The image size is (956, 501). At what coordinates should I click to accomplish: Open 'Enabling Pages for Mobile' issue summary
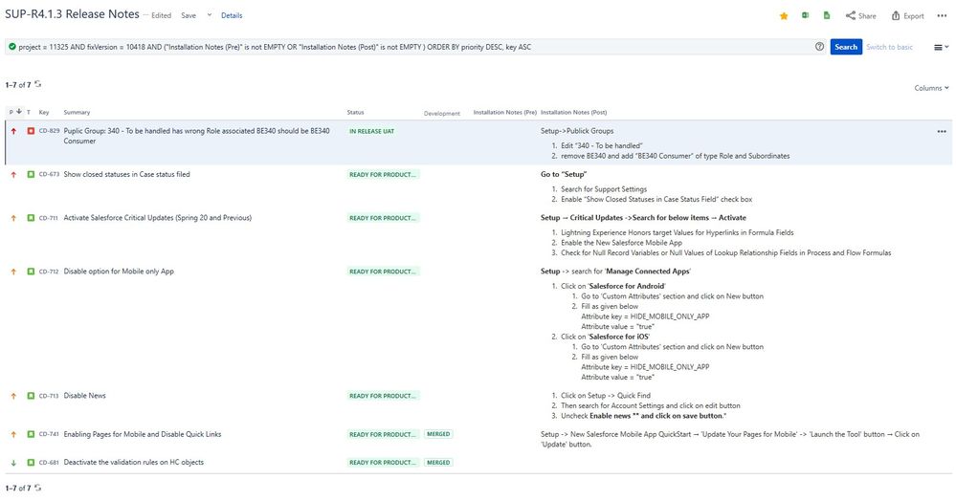143,435
